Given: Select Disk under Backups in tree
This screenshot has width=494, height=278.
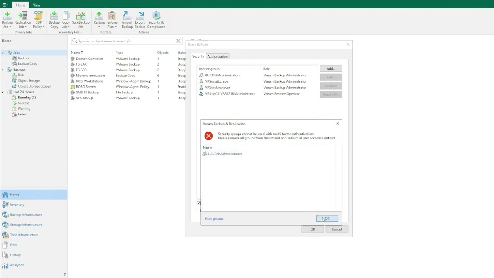Looking at the screenshot, I should [x=21, y=75].
